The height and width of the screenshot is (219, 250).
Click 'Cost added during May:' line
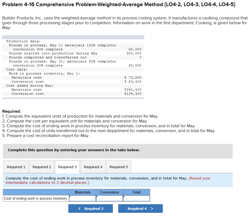(30, 86)
